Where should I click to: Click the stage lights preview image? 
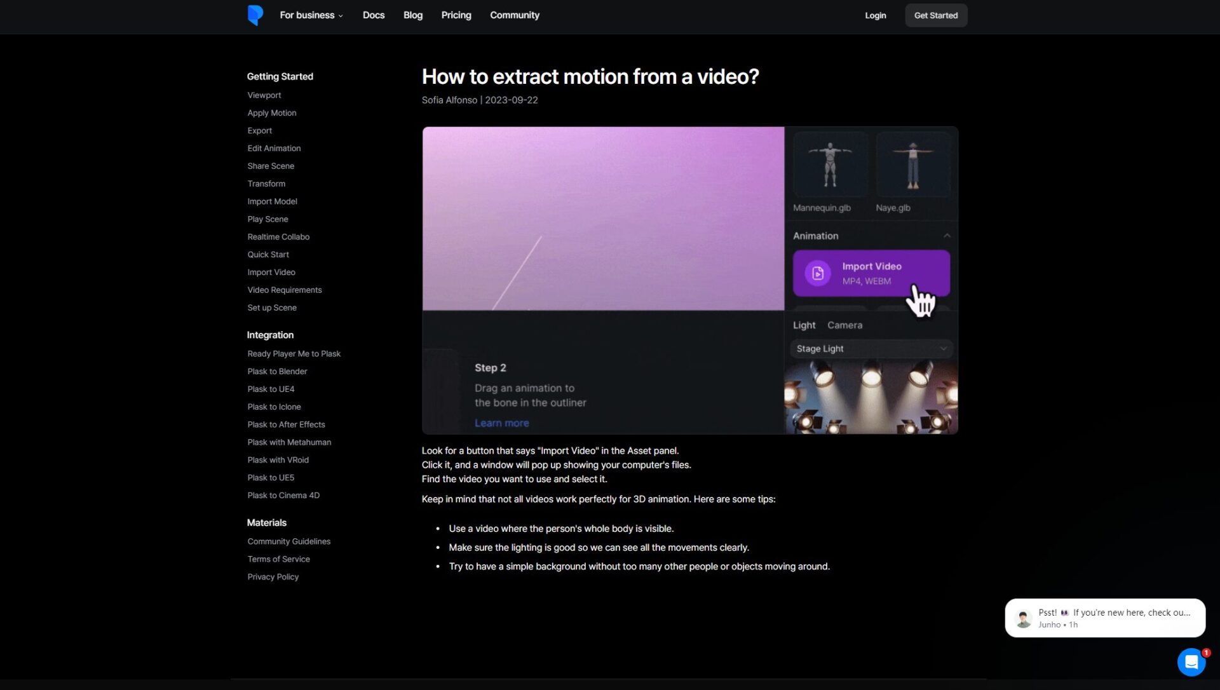pyautogui.click(x=871, y=398)
